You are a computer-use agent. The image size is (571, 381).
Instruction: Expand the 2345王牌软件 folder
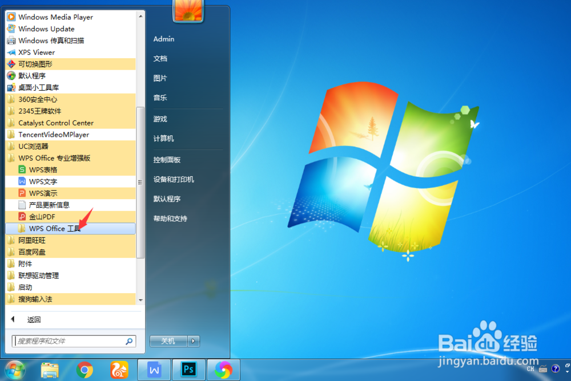[71, 111]
